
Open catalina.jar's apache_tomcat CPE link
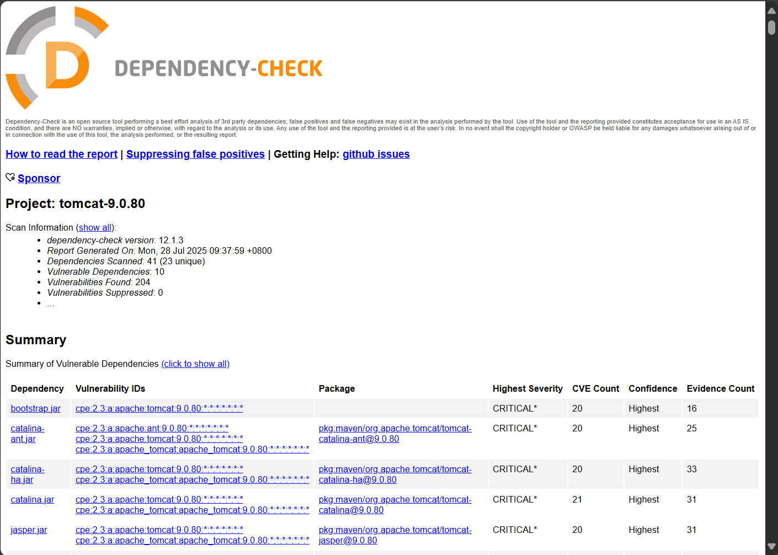click(x=193, y=510)
